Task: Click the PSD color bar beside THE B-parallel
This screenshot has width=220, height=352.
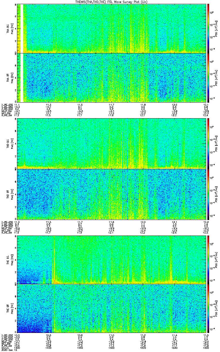Action: (x=208, y=308)
